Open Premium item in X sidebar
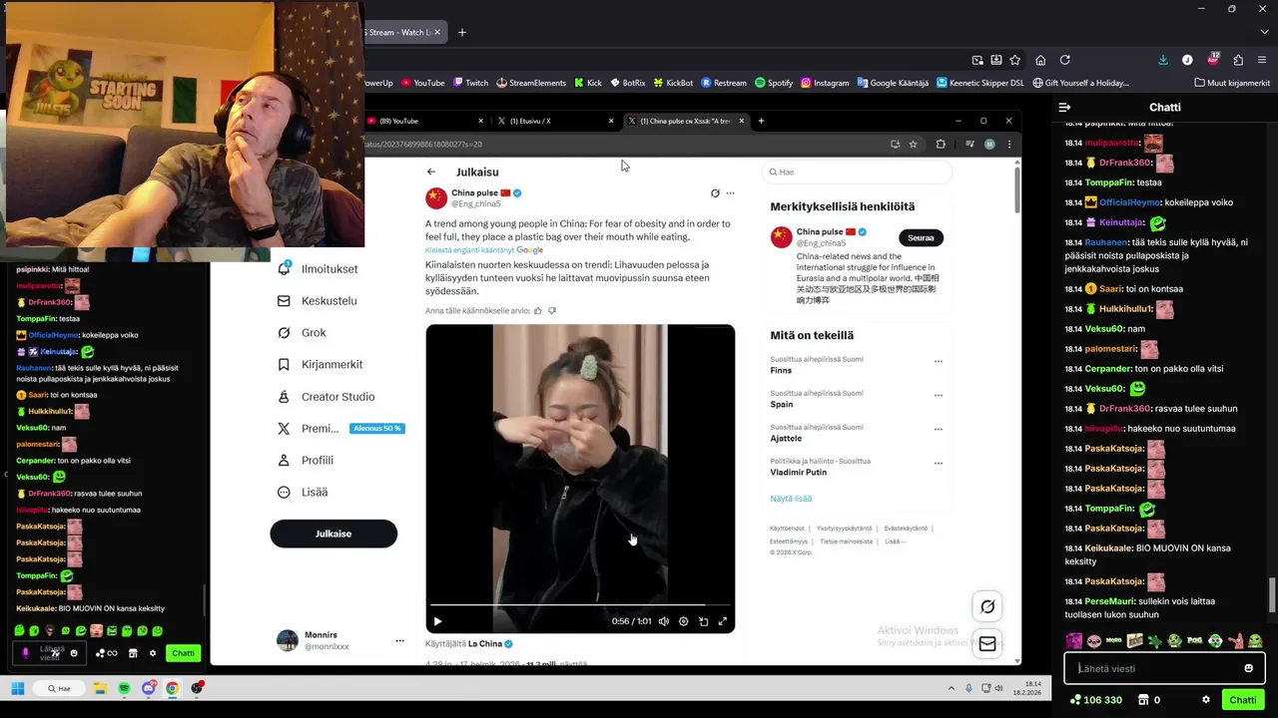Screen dimensions: 1278x718 tap(338, 429)
